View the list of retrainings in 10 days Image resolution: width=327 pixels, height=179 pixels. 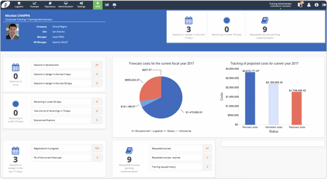coord(67,111)
